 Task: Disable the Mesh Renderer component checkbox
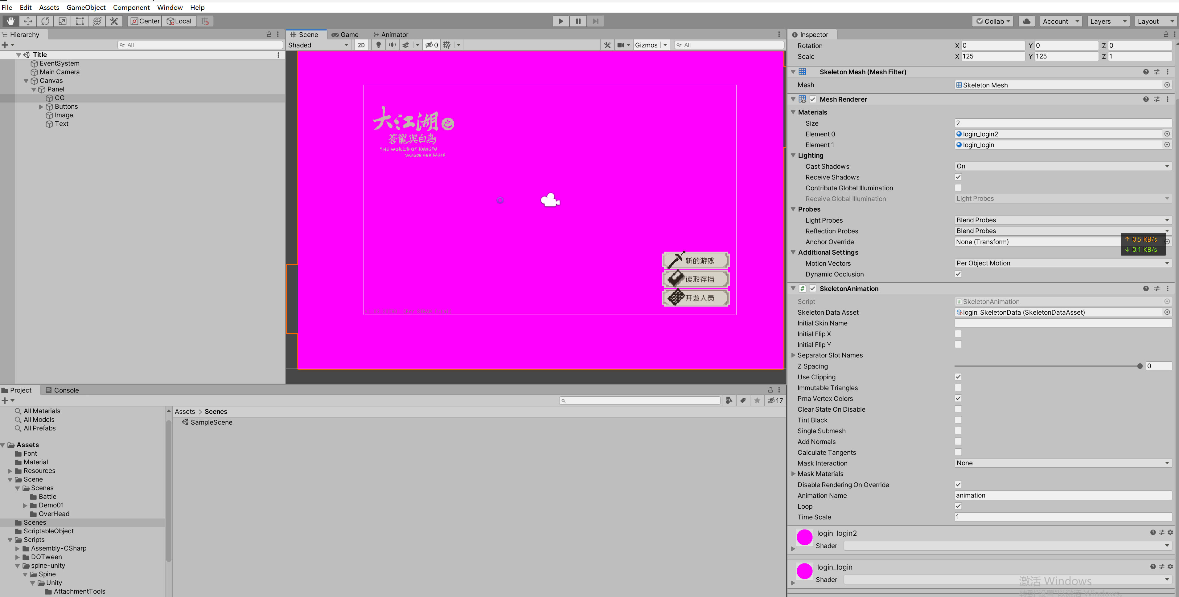click(813, 99)
